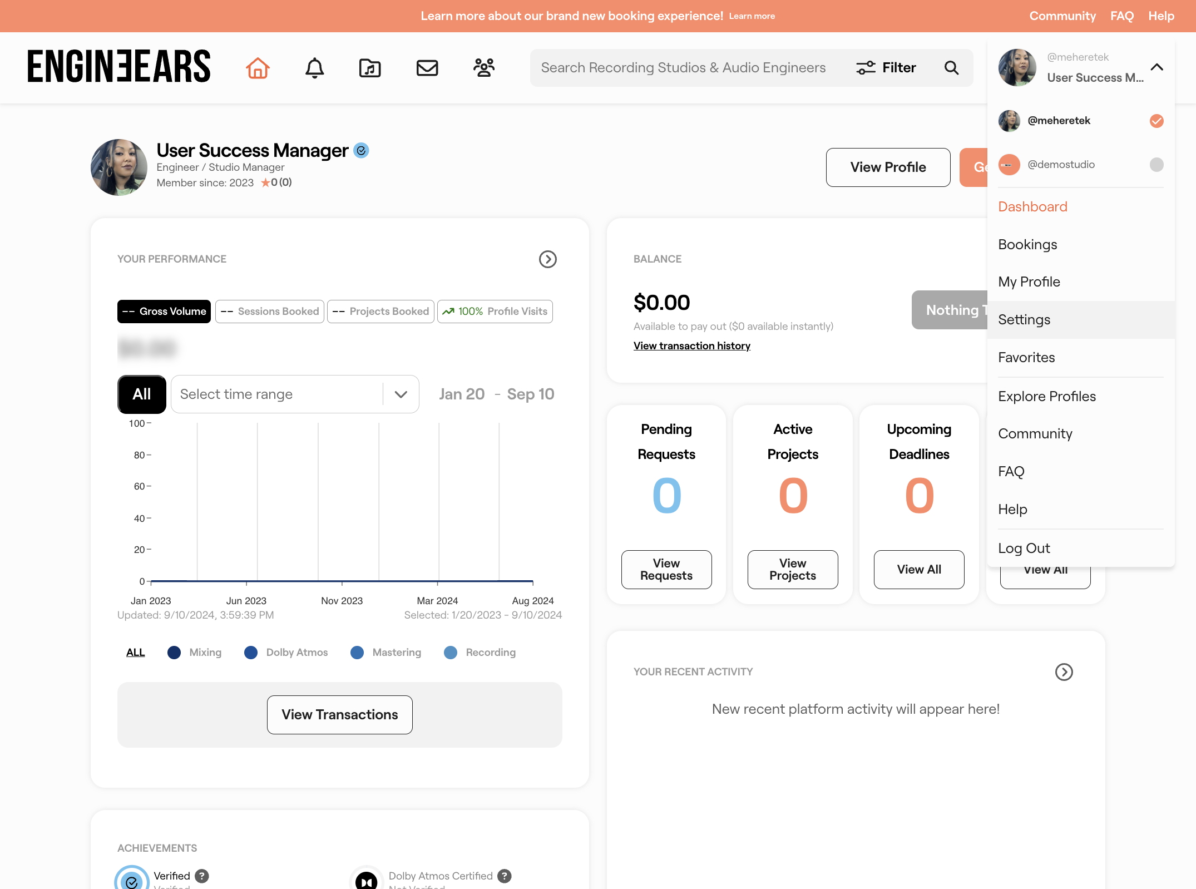1196x889 pixels.
Task: Click Log Out in the account menu
Action: pos(1081,549)
